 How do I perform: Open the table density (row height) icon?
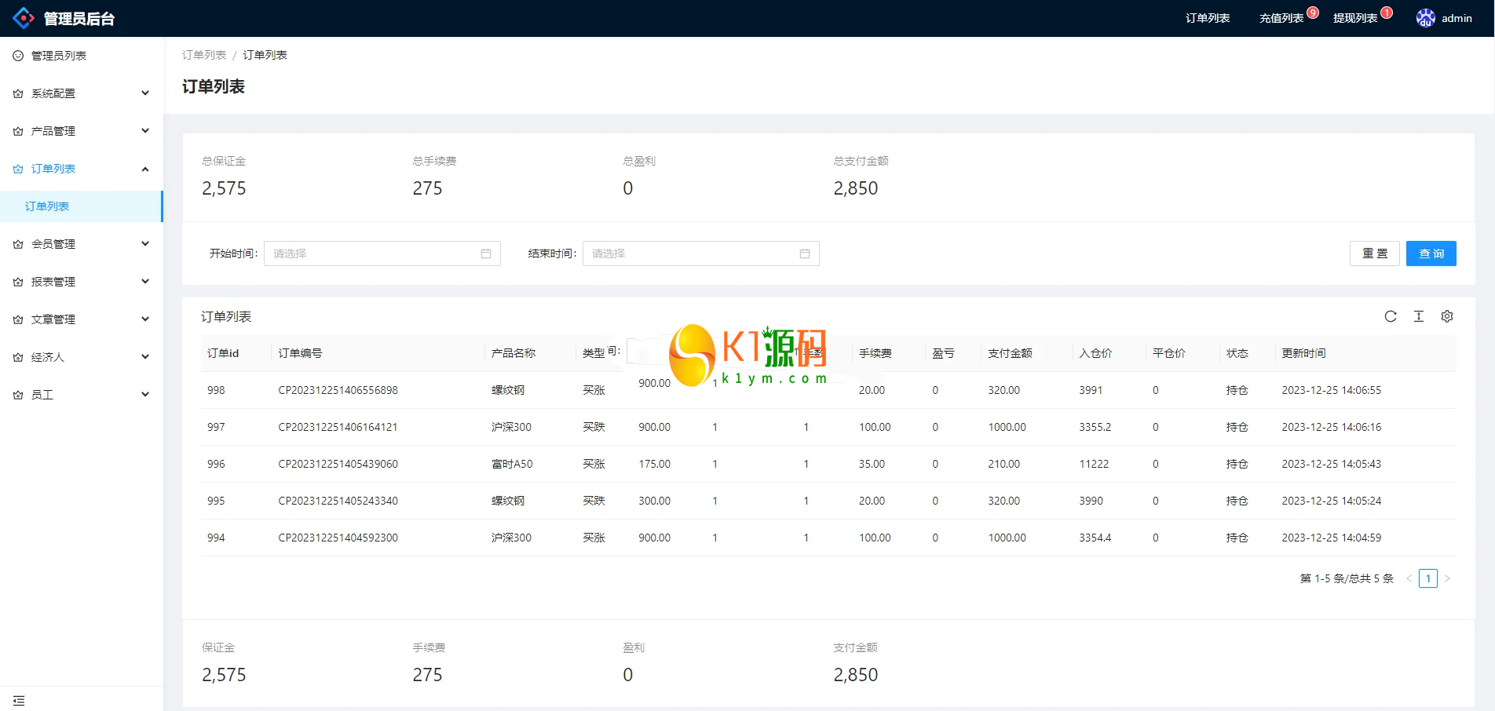(1418, 316)
